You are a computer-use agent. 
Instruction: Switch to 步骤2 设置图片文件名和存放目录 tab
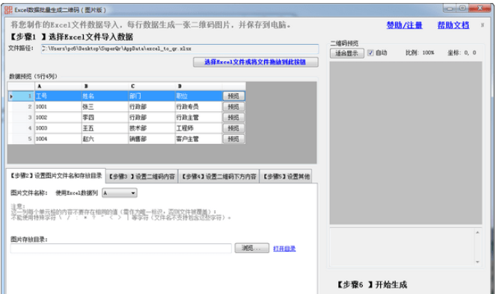click(56, 175)
